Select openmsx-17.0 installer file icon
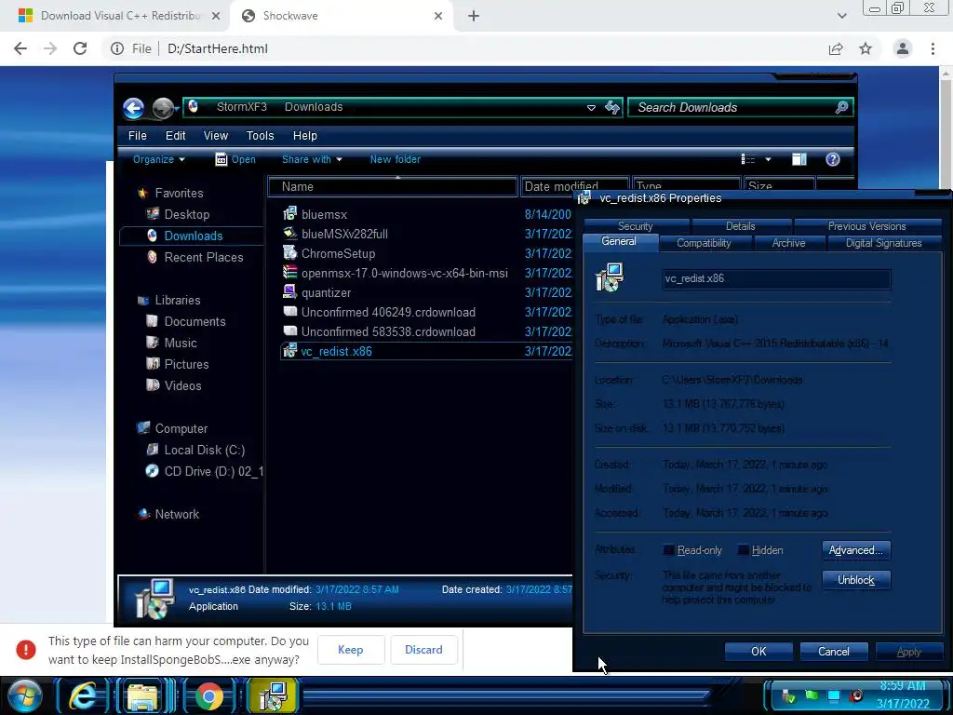 (x=290, y=273)
